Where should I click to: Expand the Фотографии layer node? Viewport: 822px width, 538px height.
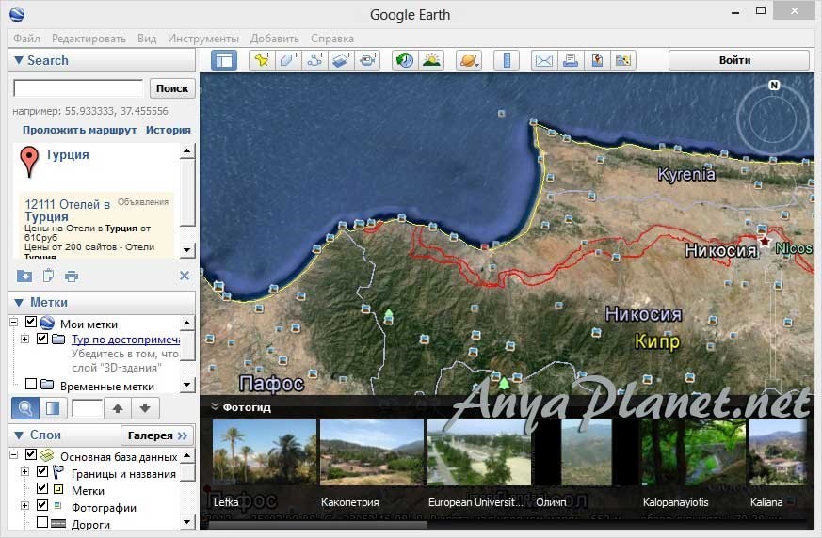pos(24,505)
